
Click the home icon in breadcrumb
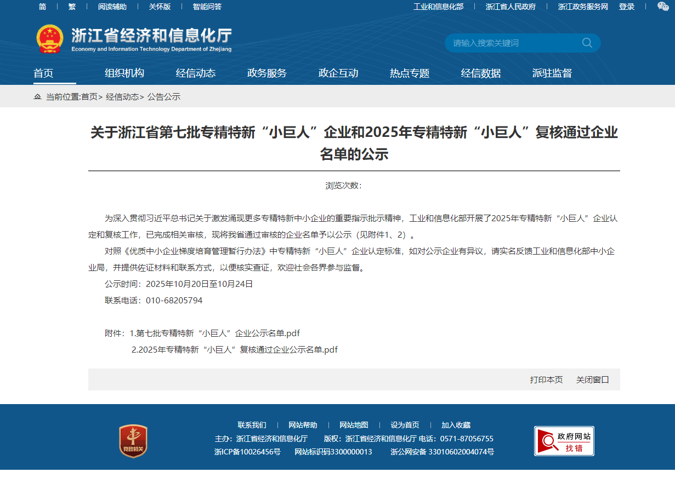pyautogui.click(x=37, y=97)
